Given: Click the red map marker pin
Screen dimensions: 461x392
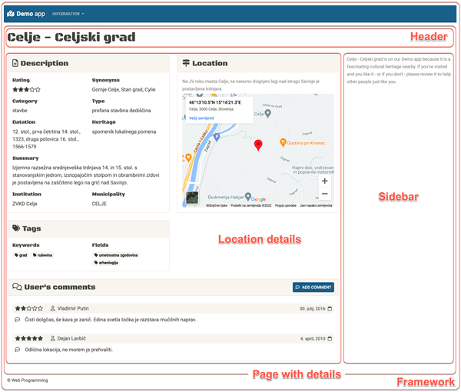Looking at the screenshot, I should coord(258,145).
